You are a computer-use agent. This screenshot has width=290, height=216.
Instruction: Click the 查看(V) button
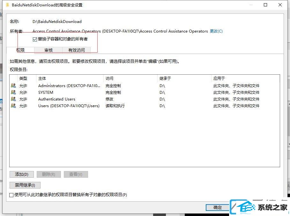click(x=76, y=175)
